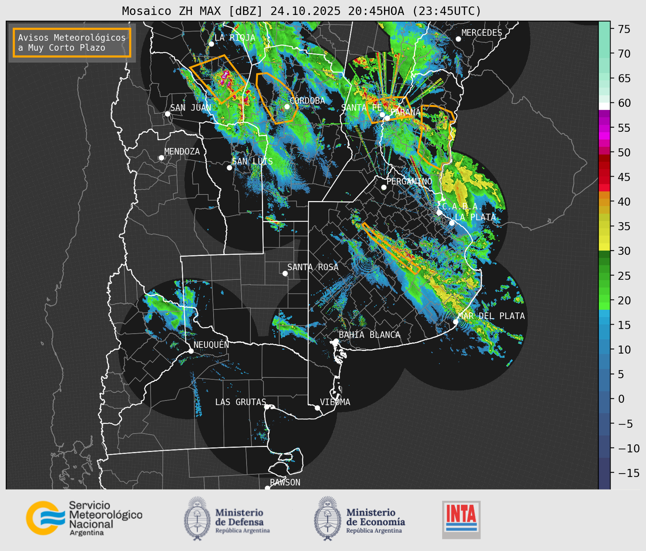Image resolution: width=646 pixels, height=551 pixels.
Task: Select the SANTA ROSA city label
Action: coord(313,267)
